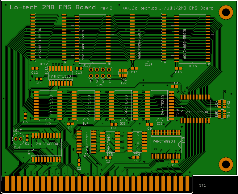The image size is (238, 194).
Task: Click the mounting hole beside the board URL
Action: click(x=226, y=12)
